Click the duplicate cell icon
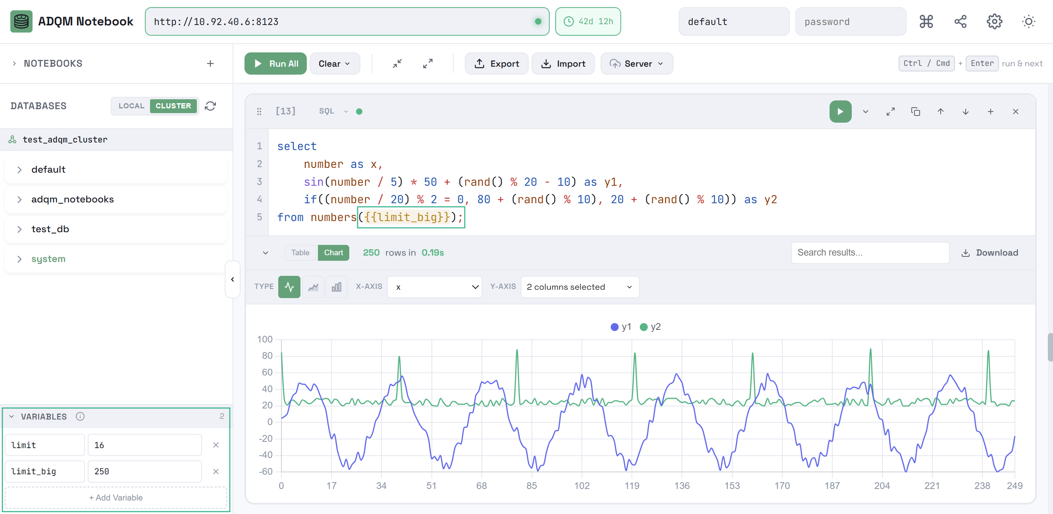This screenshot has width=1053, height=514. [915, 111]
